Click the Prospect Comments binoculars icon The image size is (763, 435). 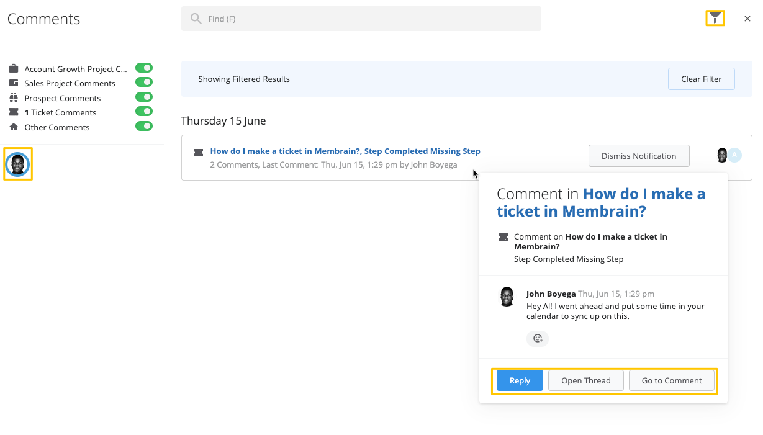[x=14, y=98]
